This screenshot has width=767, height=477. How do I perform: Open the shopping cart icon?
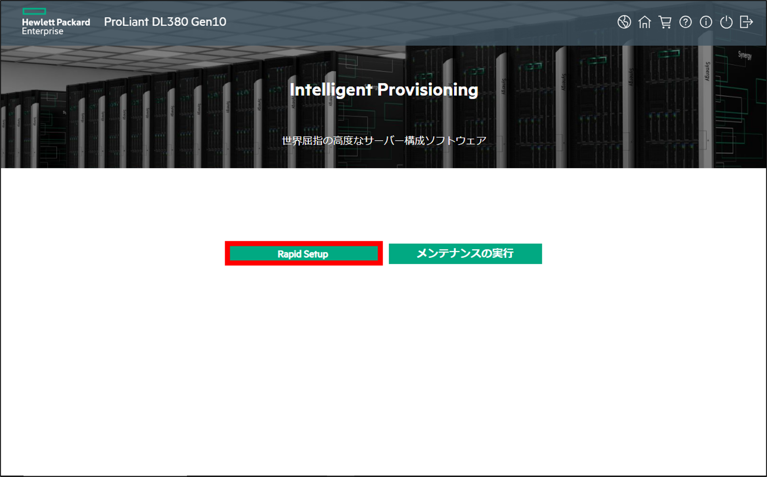[665, 22]
